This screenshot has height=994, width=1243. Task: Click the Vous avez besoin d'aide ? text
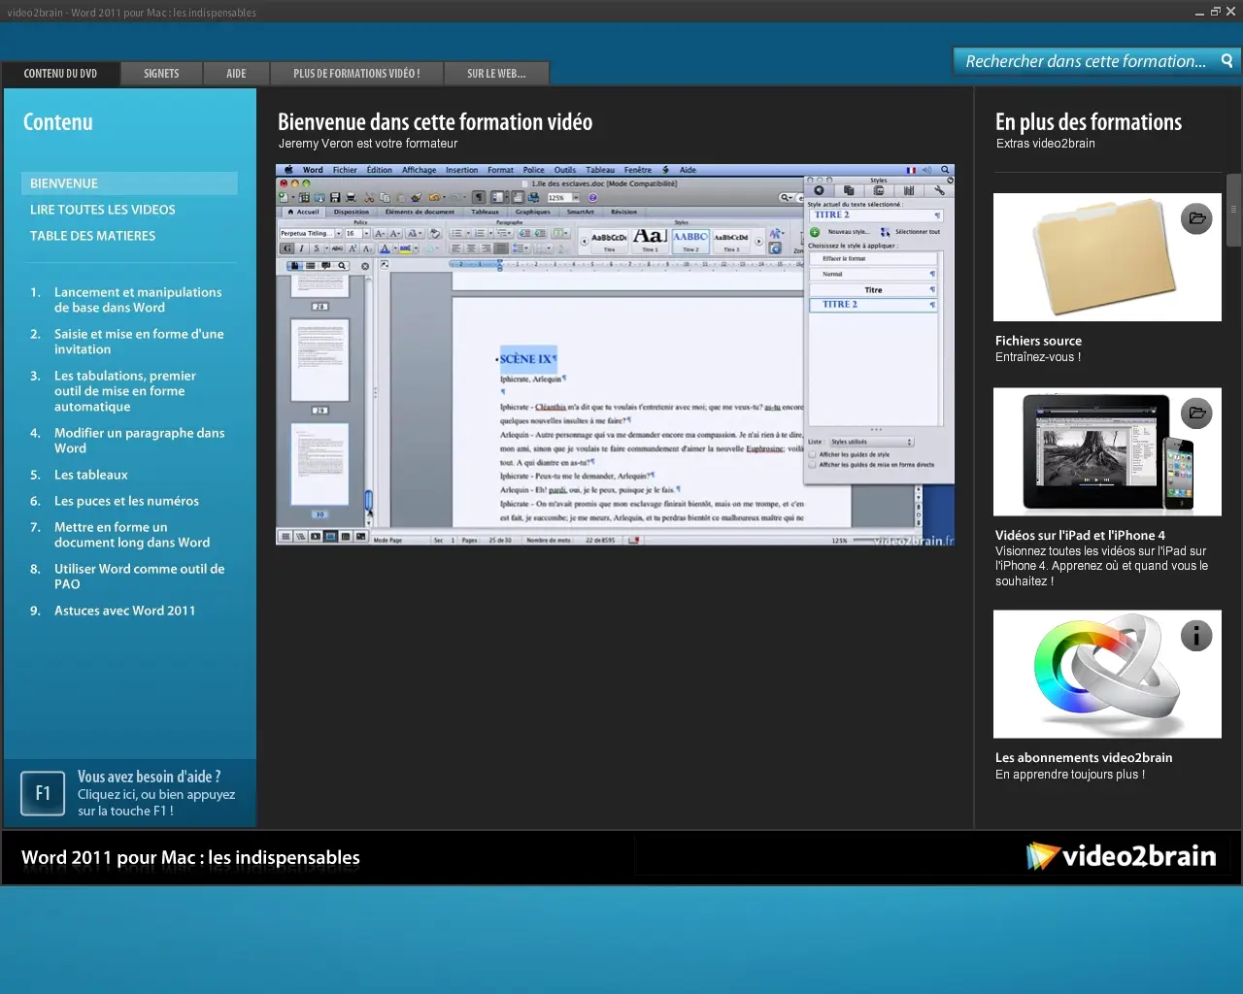[150, 777]
